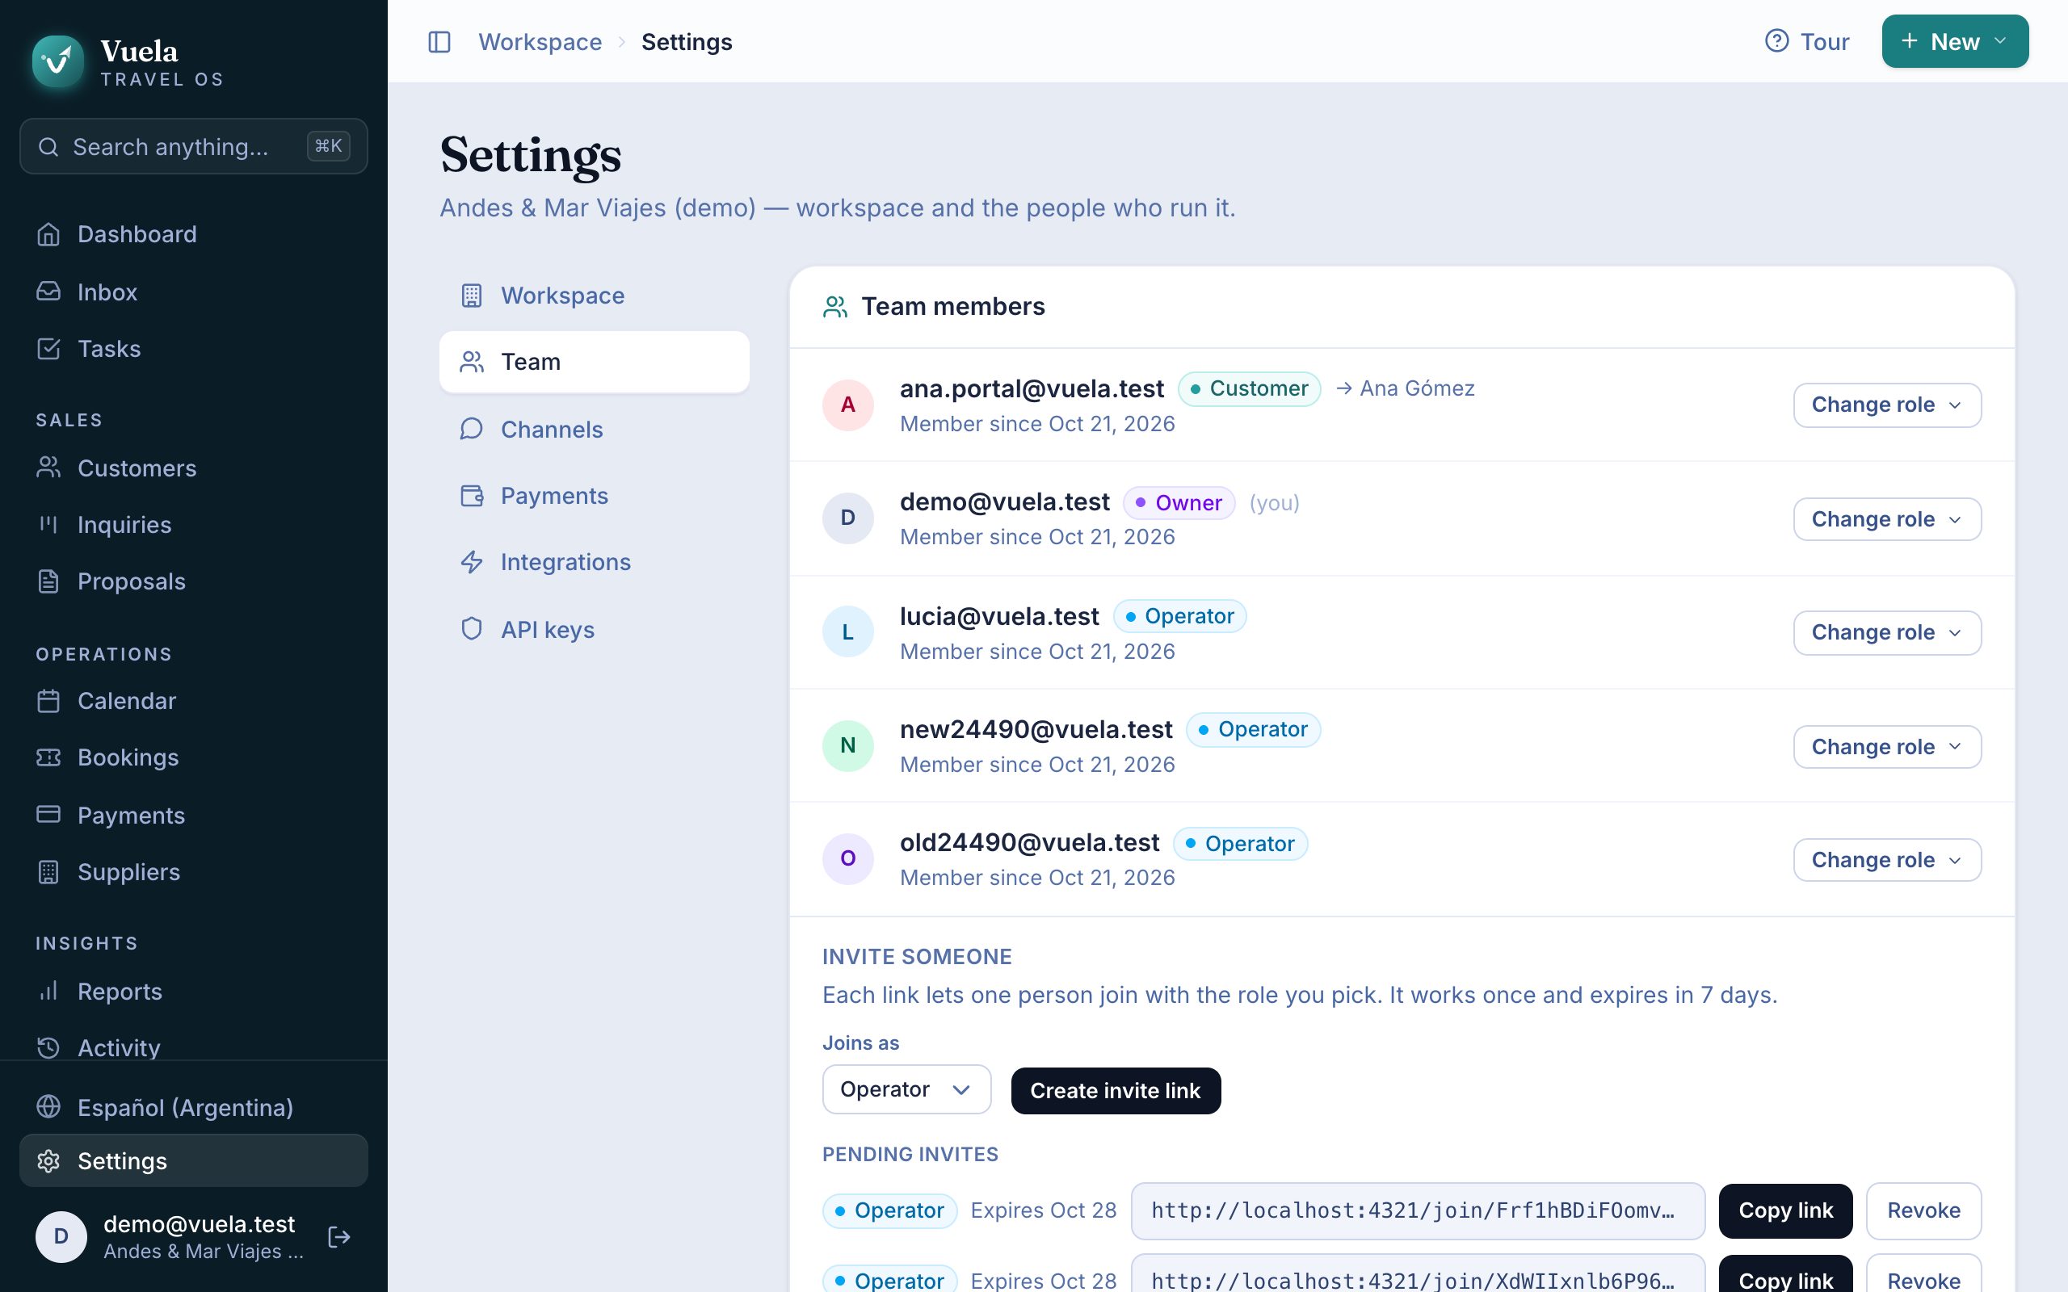Open Change role for demo@vuela.test
This screenshot has width=2068, height=1292.
point(1887,519)
